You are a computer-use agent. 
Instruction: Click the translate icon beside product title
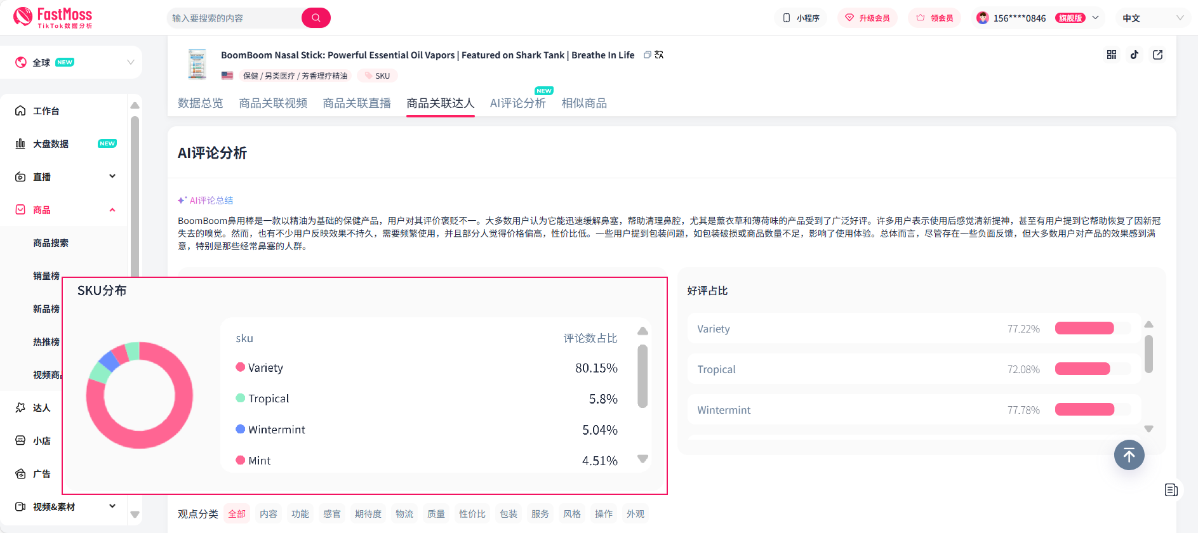point(660,55)
